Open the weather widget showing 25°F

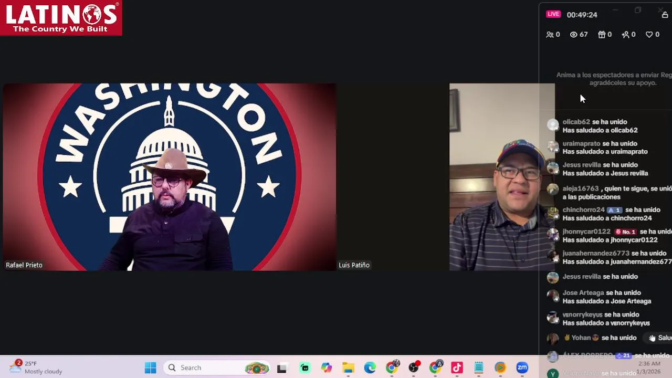click(36, 367)
